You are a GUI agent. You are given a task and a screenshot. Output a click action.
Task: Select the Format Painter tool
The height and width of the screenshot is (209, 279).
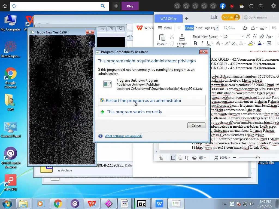182,40
